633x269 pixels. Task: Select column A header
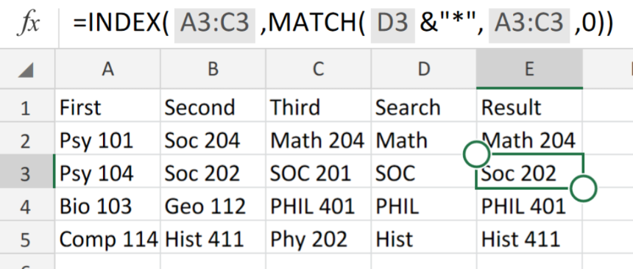point(107,69)
